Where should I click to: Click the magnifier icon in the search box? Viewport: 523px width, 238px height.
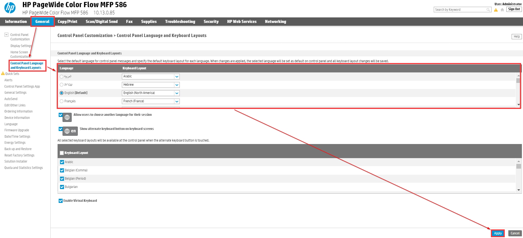click(x=488, y=10)
